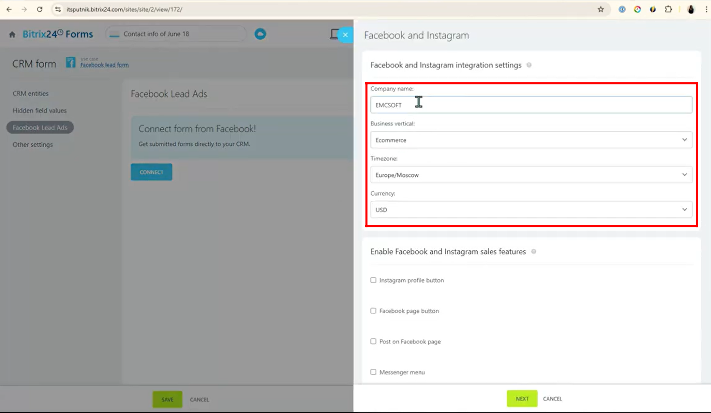Enable Messenger menu checkbox
This screenshot has height=413, width=711.
373,372
